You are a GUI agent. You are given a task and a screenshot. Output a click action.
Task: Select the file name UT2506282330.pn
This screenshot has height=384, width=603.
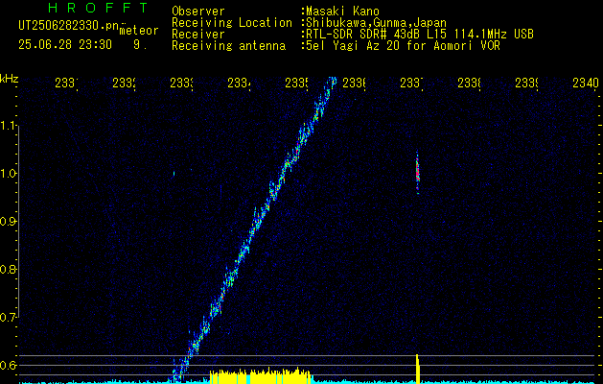point(69,26)
